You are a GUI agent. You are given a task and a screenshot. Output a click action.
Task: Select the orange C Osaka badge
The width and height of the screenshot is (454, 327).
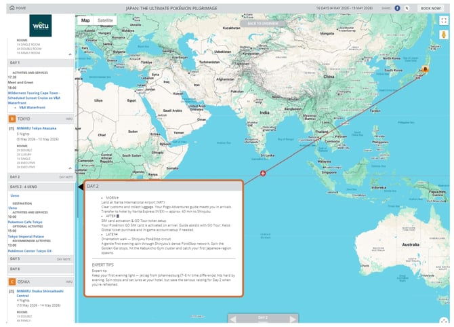click(x=12, y=282)
